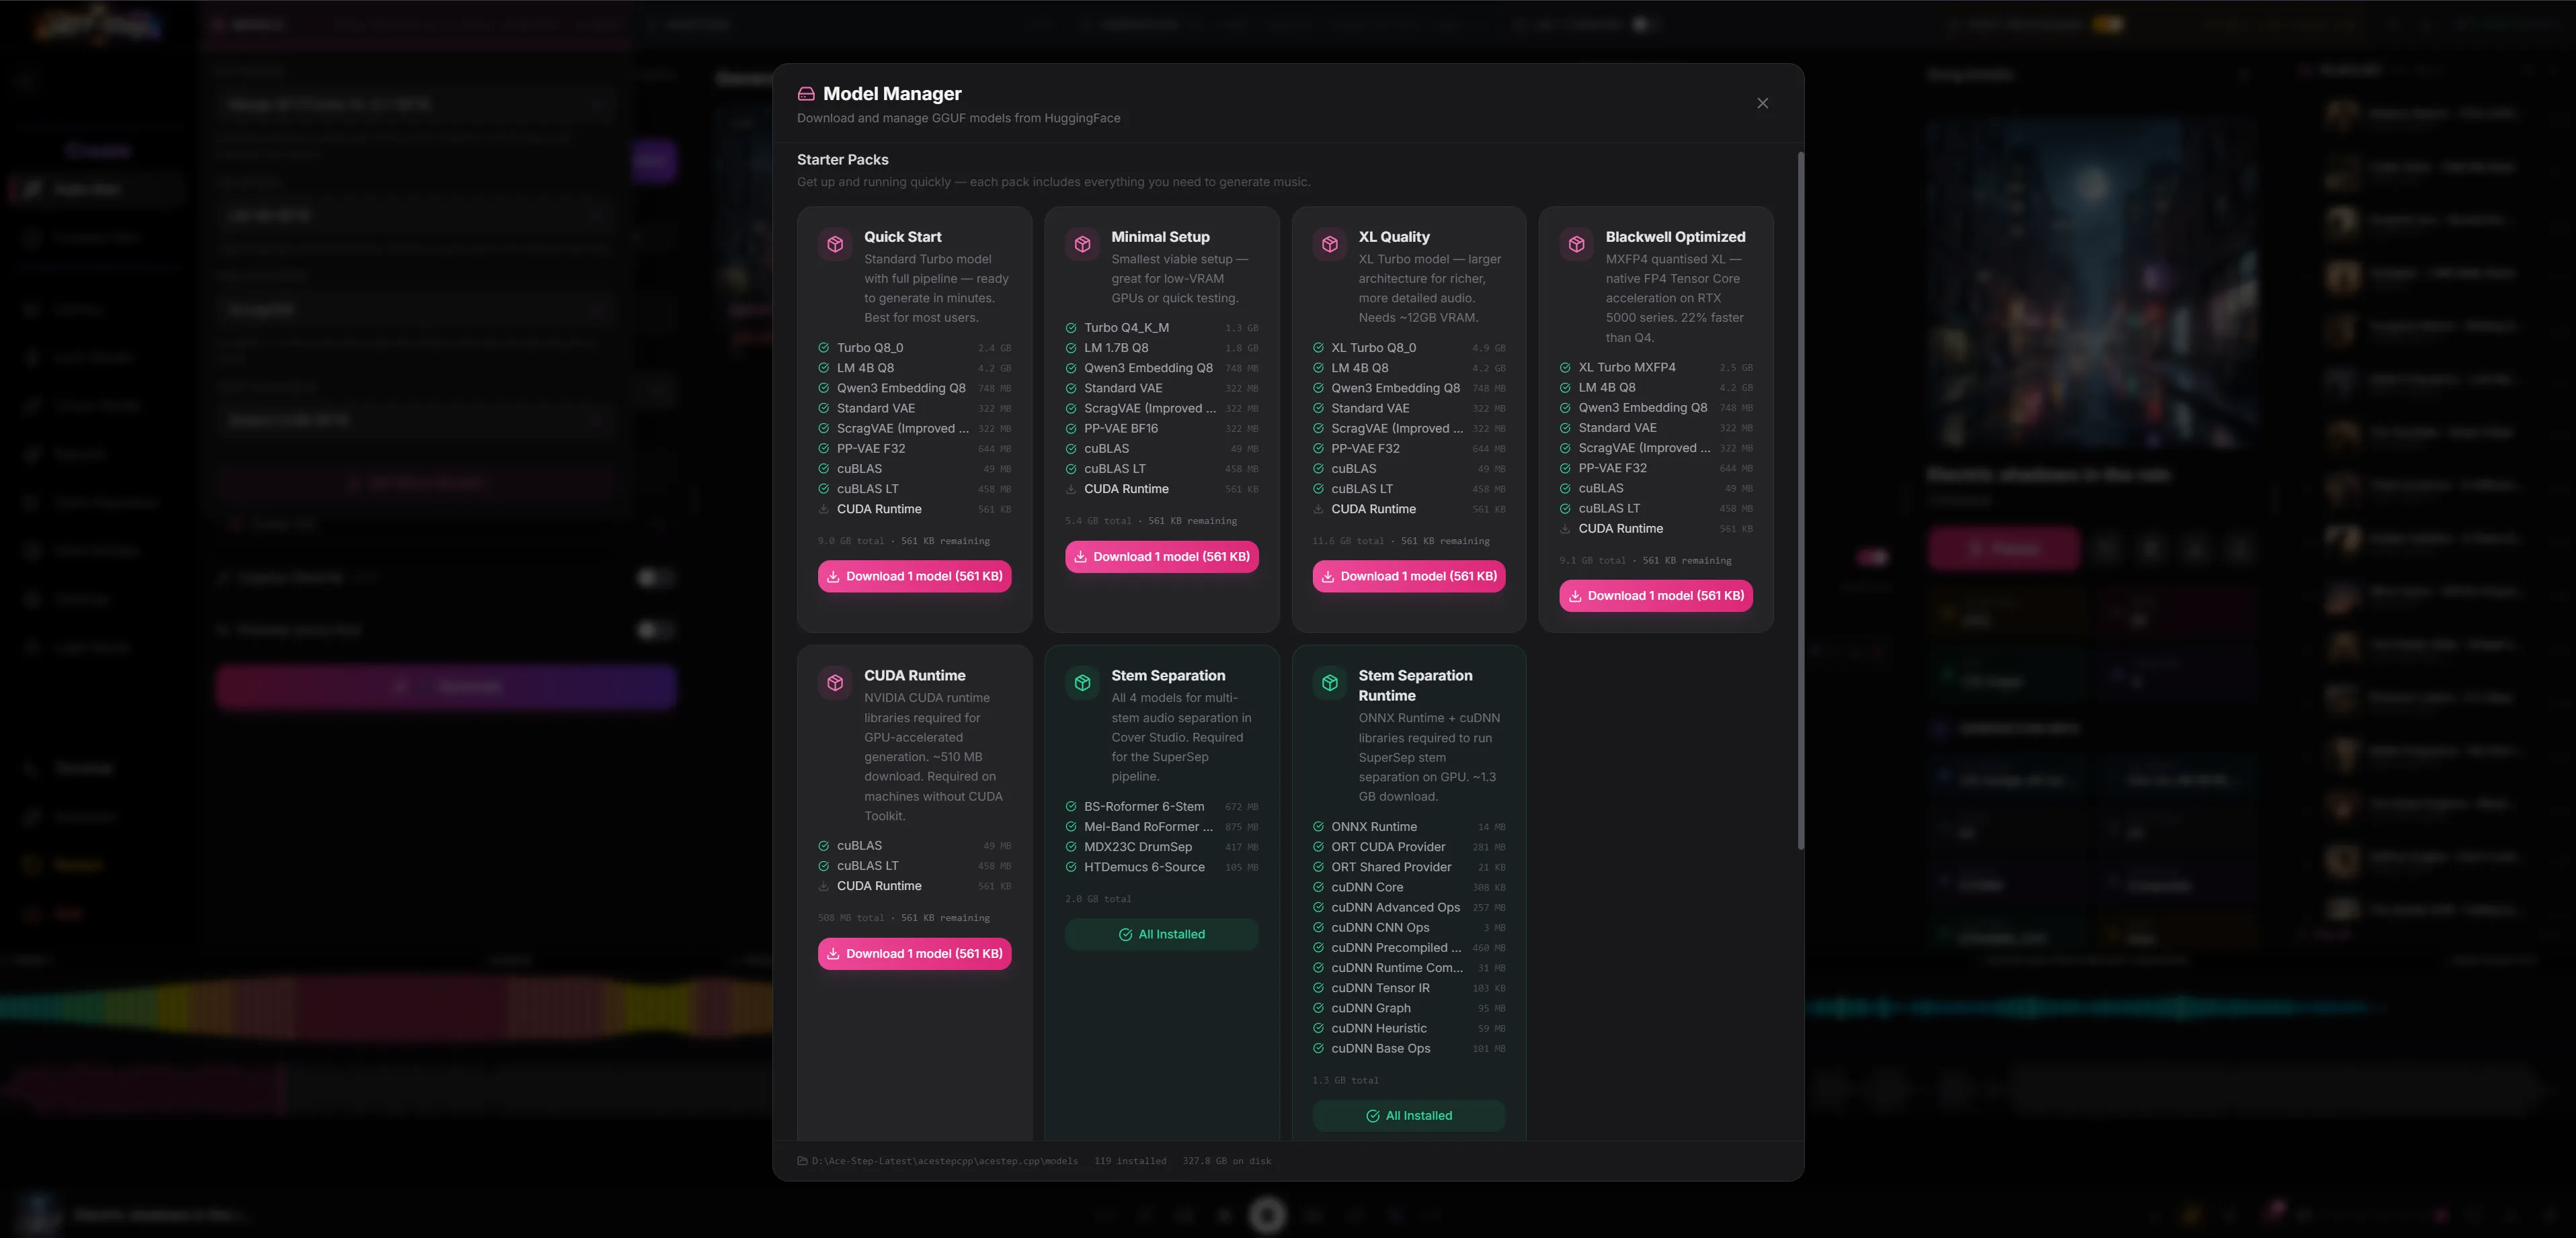Click the '119 installed' status text

pos(1130,1161)
